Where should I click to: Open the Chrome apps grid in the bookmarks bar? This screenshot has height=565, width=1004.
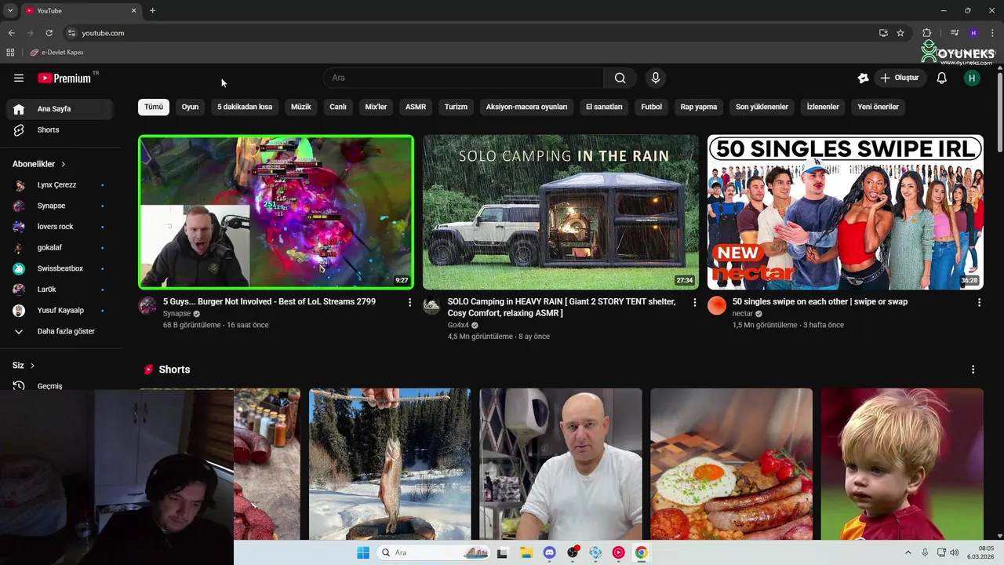10,53
